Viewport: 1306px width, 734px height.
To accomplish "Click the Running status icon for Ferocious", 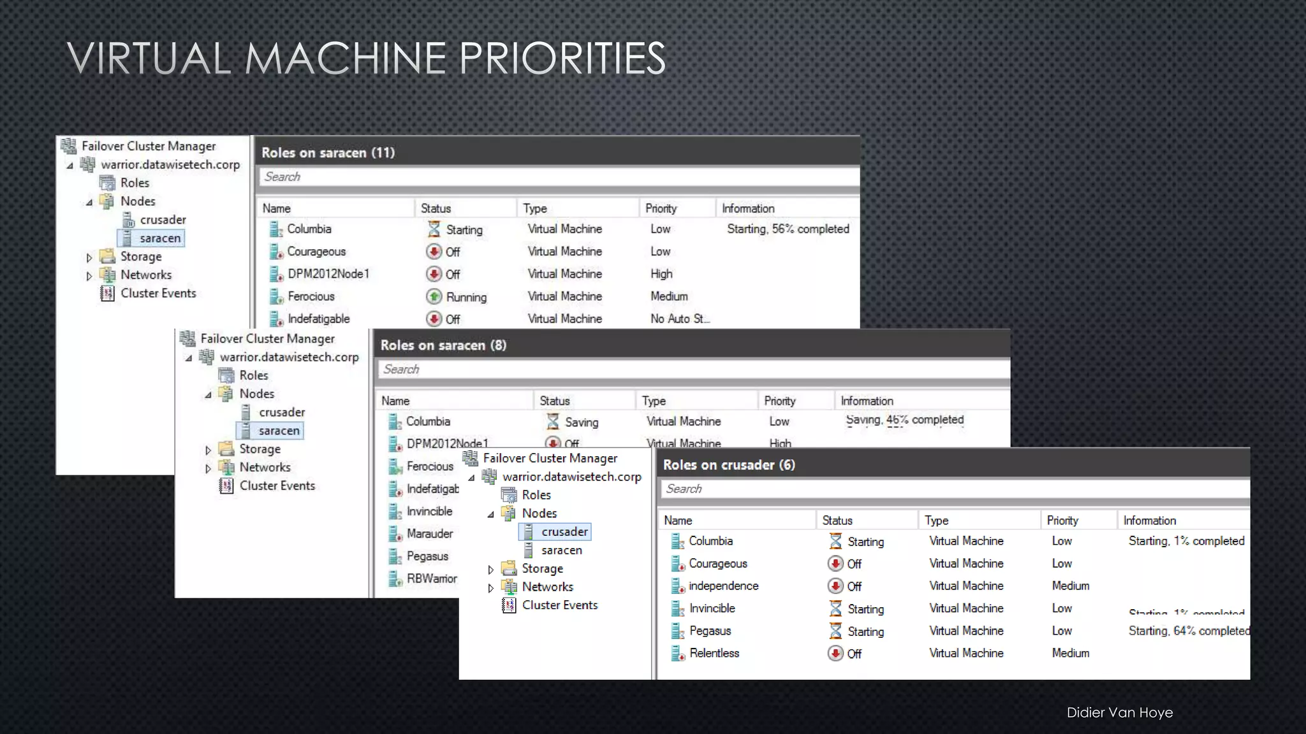I will pos(434,296).
